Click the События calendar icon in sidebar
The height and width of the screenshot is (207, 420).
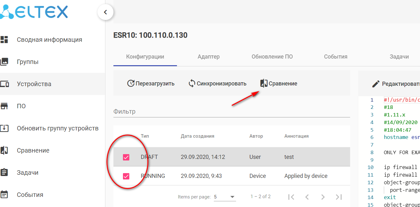click(x=4, y=194)
